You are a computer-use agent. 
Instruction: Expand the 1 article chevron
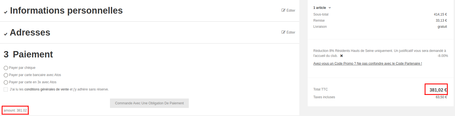point(330,8)
